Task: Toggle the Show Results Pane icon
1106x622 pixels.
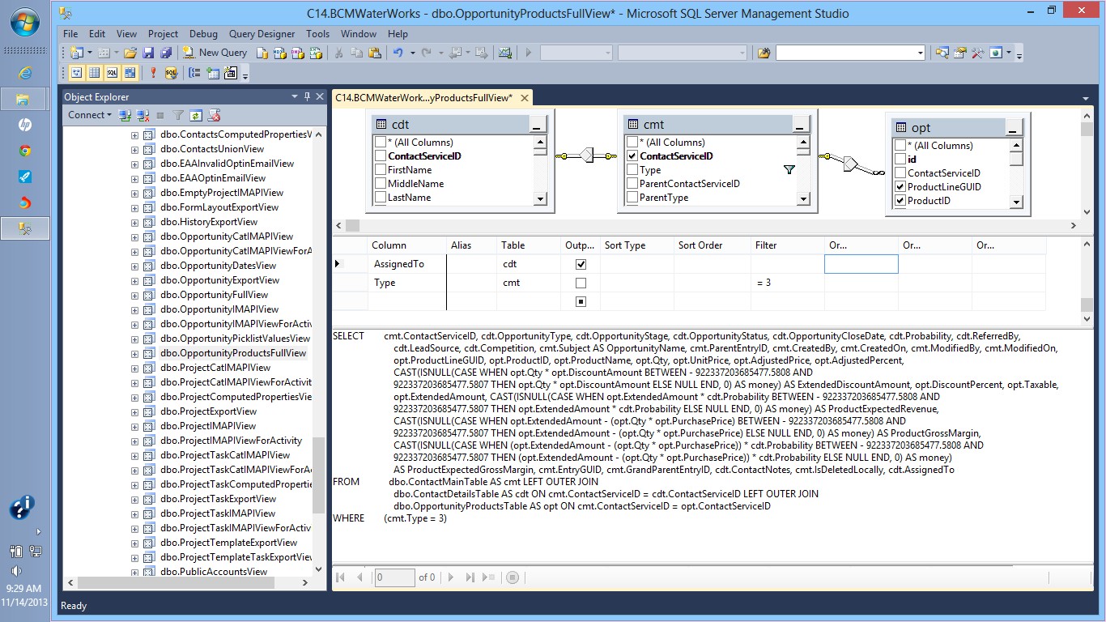Action: click(x=130, y=73)
